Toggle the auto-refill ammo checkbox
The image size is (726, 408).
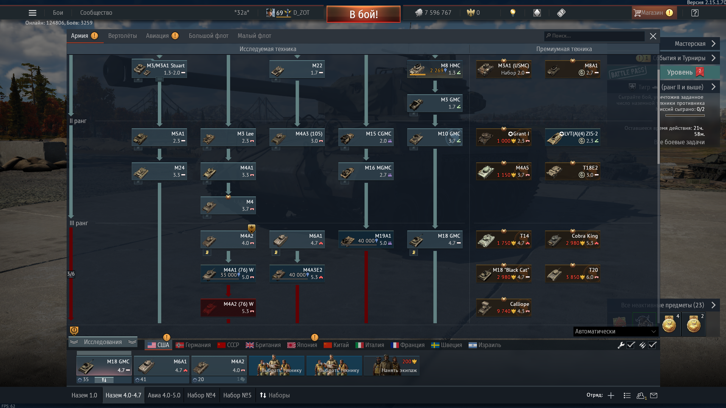pyautogui.click(x=652, y=345)
